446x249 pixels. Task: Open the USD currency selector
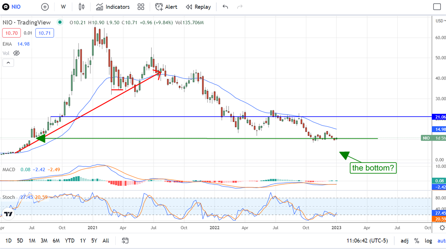coord(439,21)
